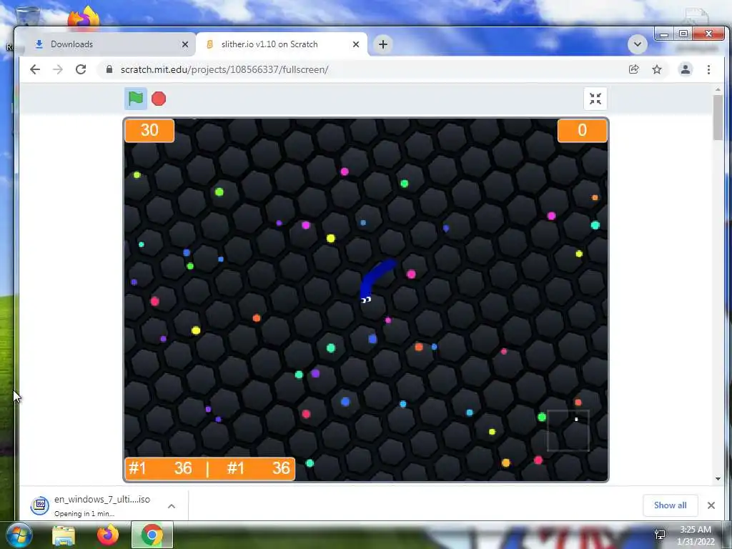The image size is (732, 549).
Task: Go back to previous page in Chrome
Action: click(x=35, y=69)
